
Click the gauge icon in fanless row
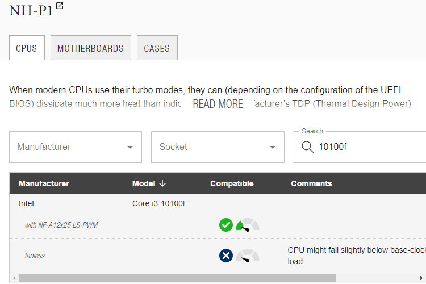click(248, 256)
